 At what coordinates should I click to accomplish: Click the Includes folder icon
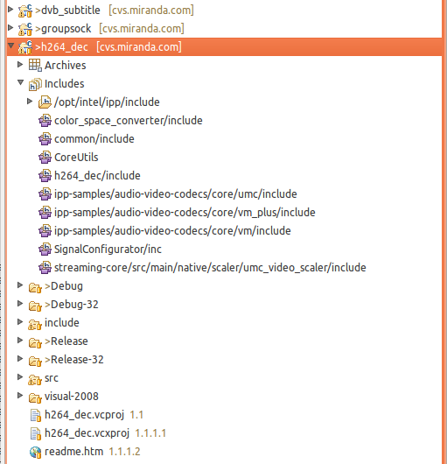point(35,84)
